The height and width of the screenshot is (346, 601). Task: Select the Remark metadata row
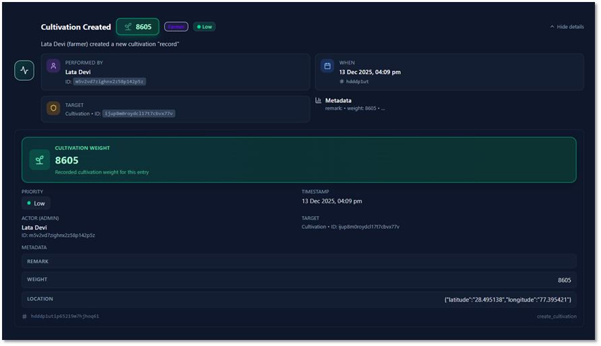tap(298, 261)
